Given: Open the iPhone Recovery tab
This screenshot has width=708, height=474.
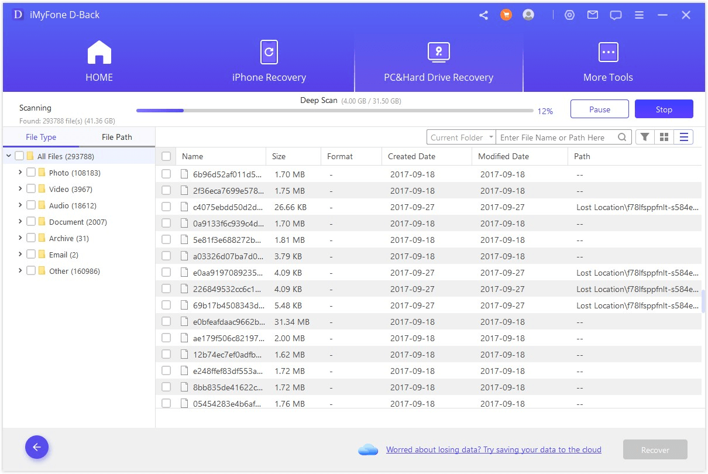Looking at the screenshot, I should tap(269, 62).
